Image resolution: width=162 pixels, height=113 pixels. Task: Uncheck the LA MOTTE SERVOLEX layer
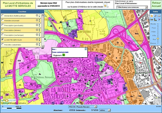click(x=3, y=40)
